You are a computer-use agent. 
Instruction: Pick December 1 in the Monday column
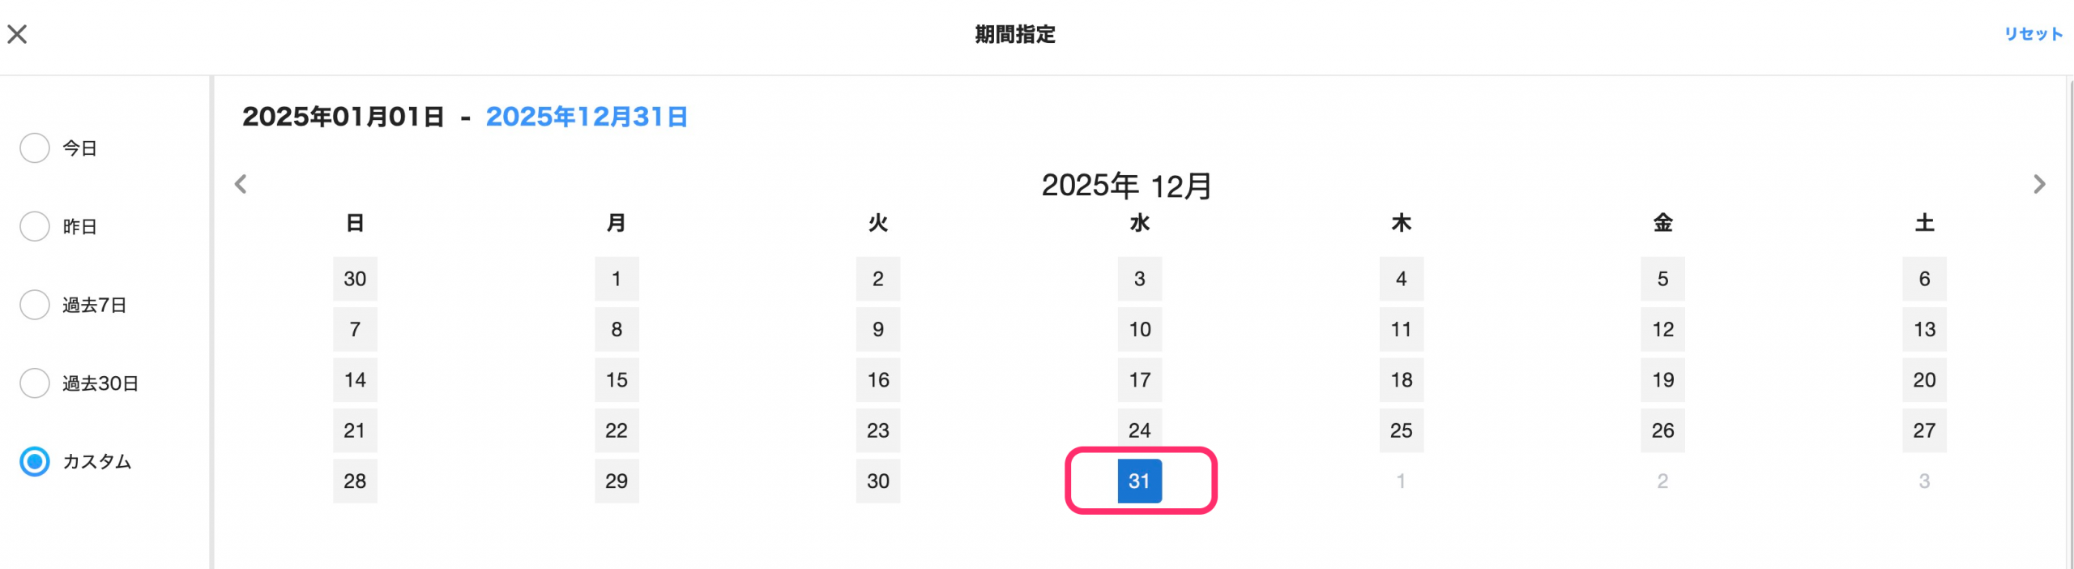tap(617, 279)
